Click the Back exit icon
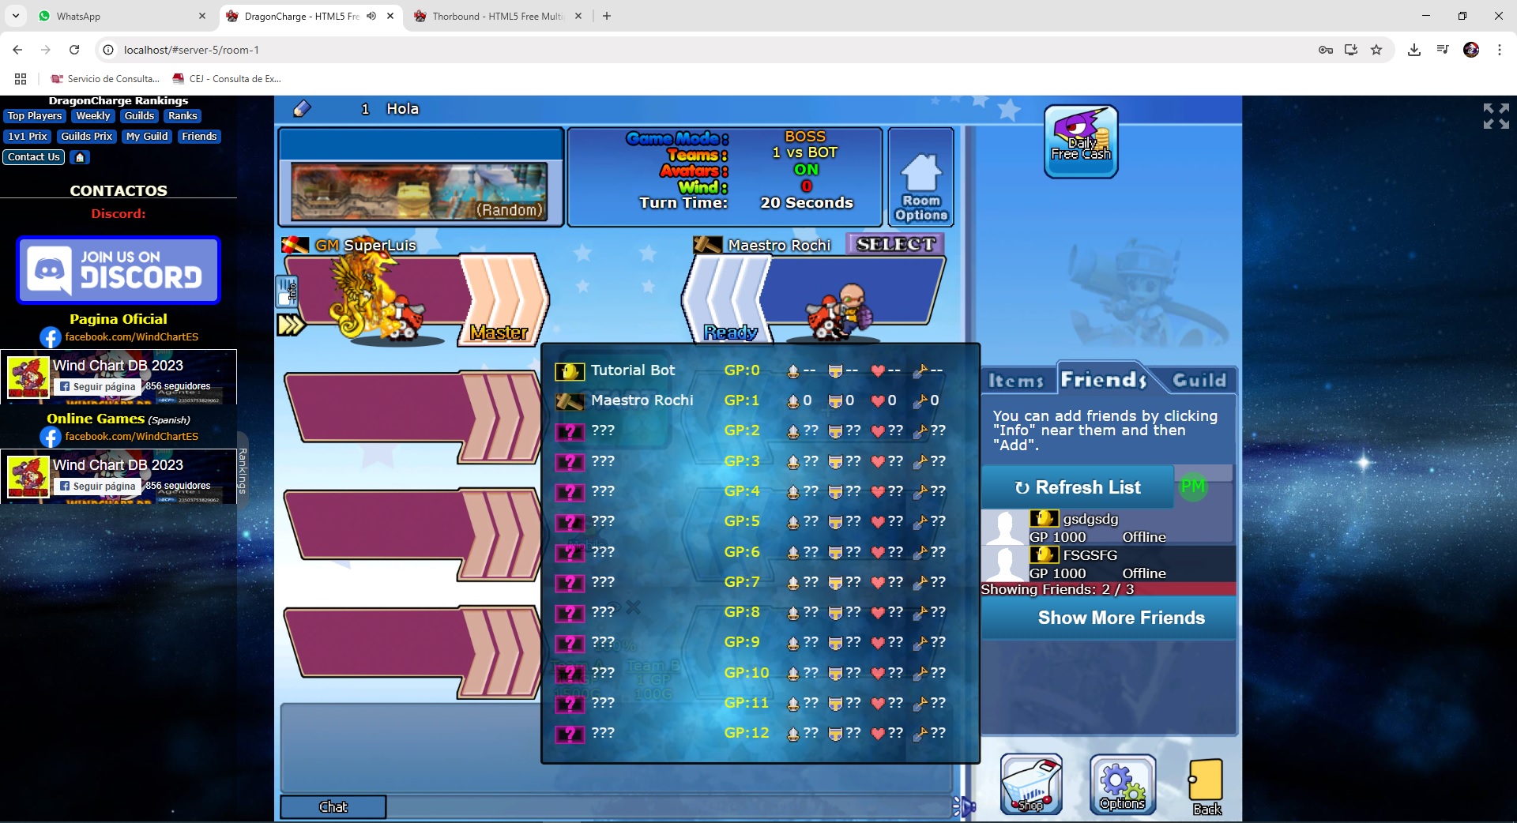The height and width of the screenshot is (823, 1517). click(1206, 787)
